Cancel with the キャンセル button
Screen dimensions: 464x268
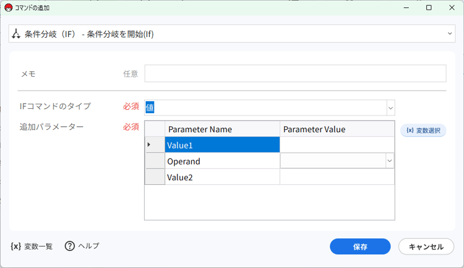click(x=426, y=246)
